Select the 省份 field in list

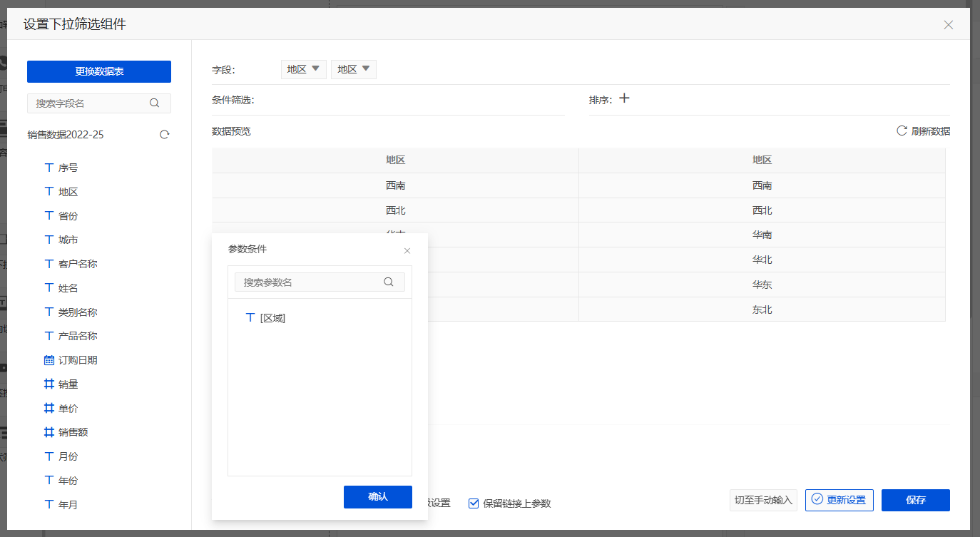tap(68, 216)
